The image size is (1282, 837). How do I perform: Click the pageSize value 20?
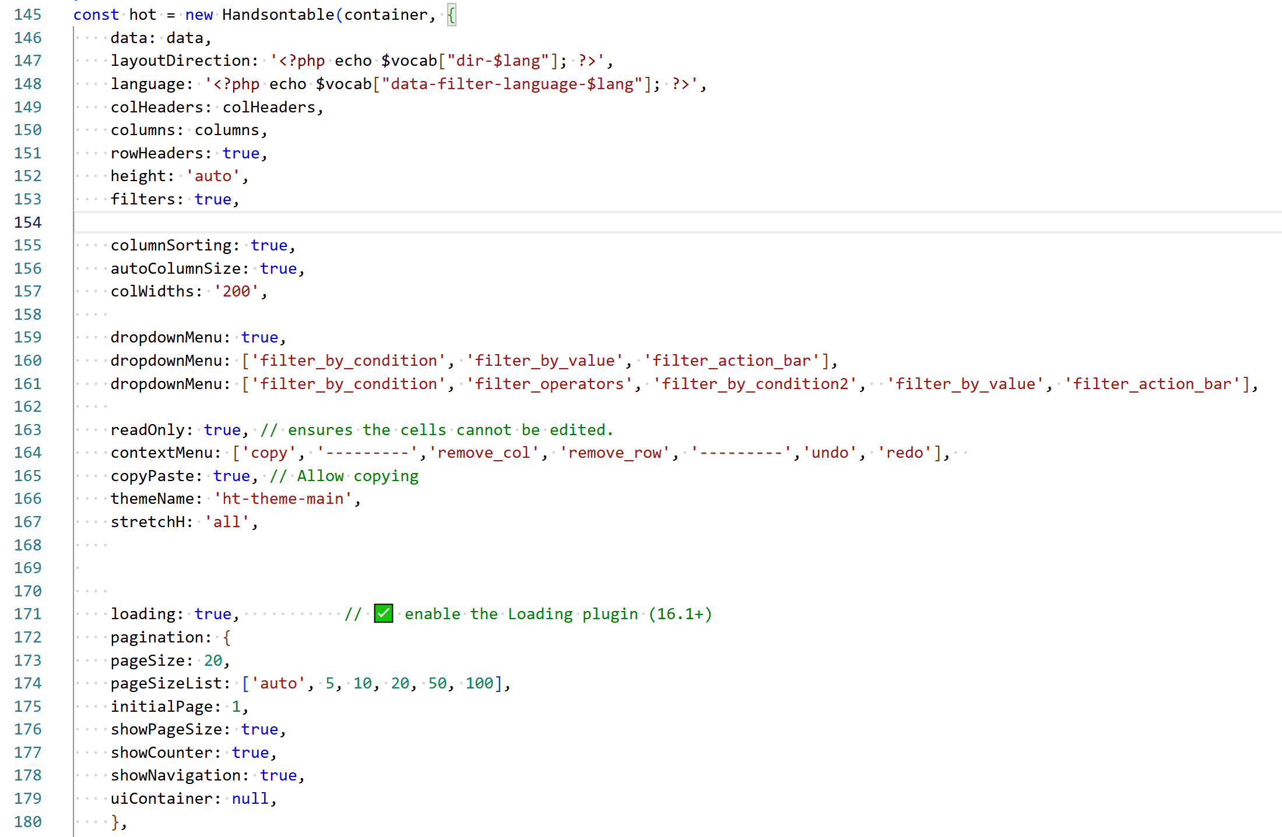[x=213, y=661]
